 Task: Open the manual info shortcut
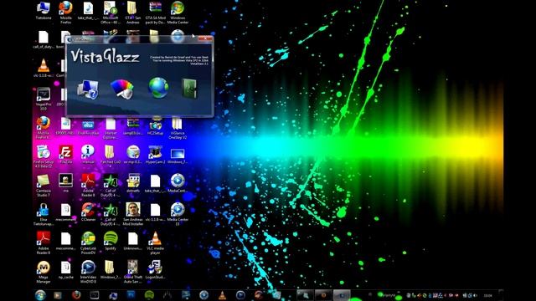point(88,154)
